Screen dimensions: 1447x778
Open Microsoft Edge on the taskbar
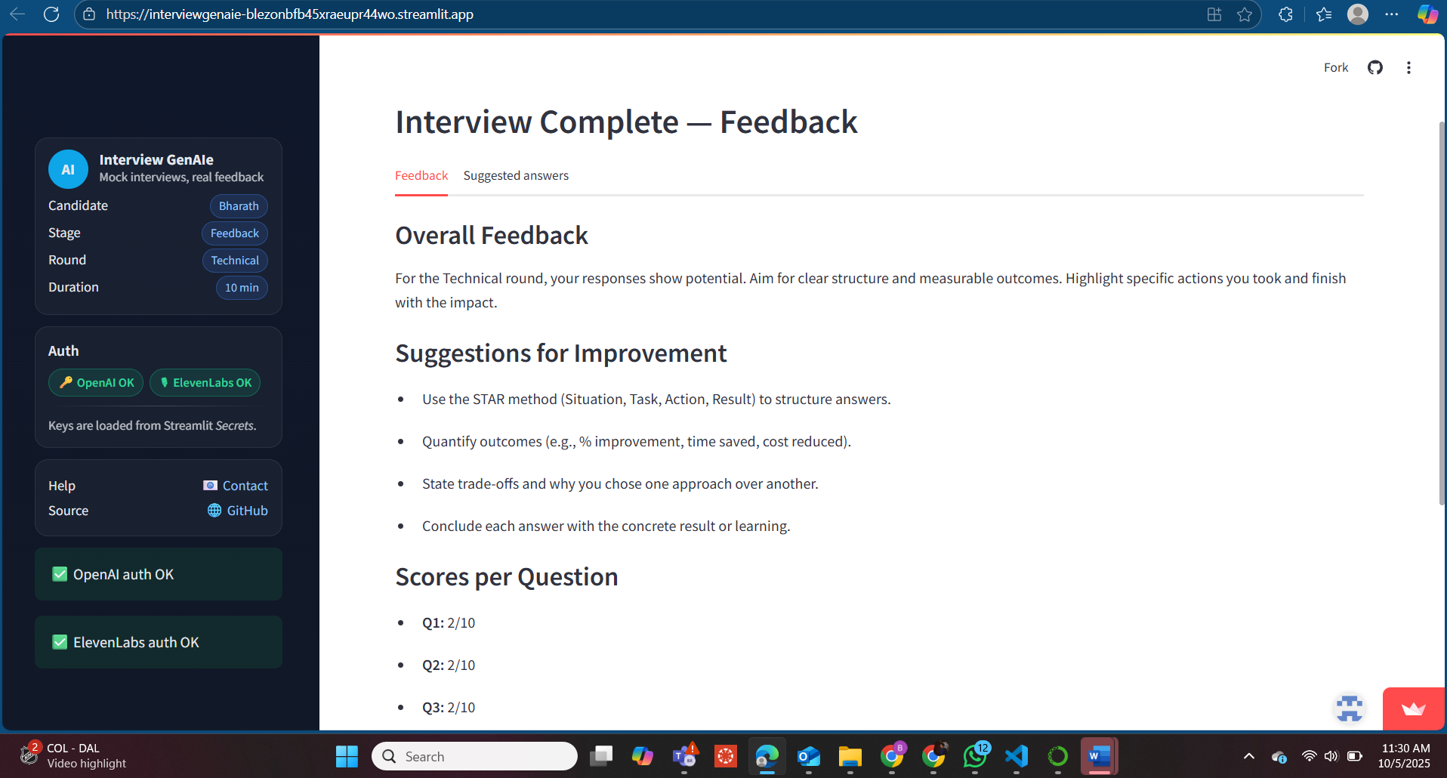[767, 756]
